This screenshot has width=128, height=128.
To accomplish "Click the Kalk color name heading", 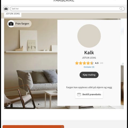I will point(89,53).
